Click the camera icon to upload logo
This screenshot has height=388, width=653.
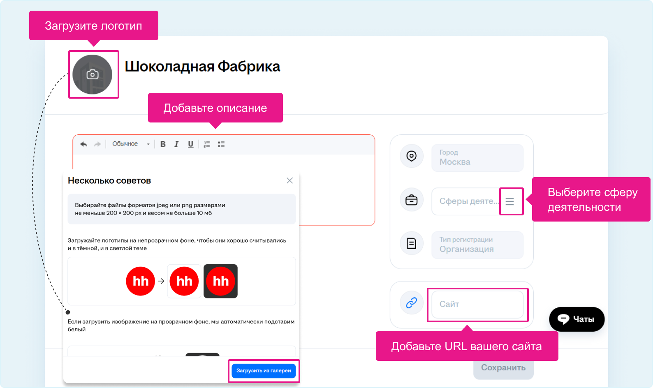point(93,74)
